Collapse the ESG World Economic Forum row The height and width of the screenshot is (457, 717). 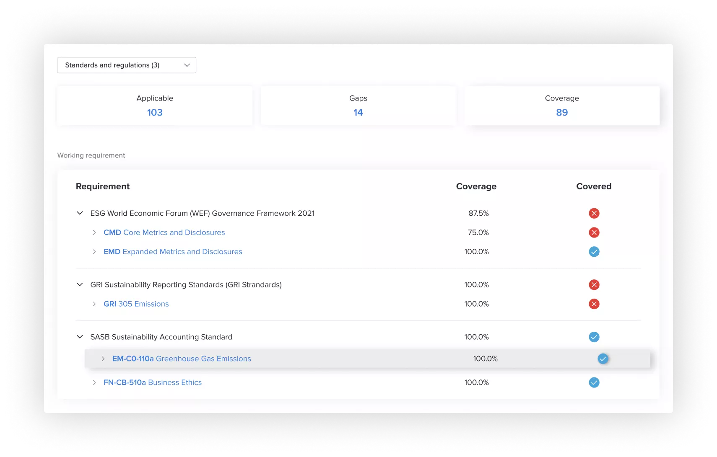pos(80,213)
